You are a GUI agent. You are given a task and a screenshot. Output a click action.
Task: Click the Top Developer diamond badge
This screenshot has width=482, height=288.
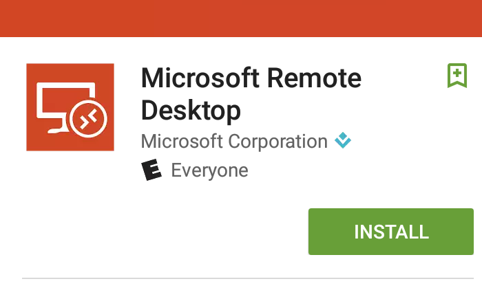click(x=343, y=140)
